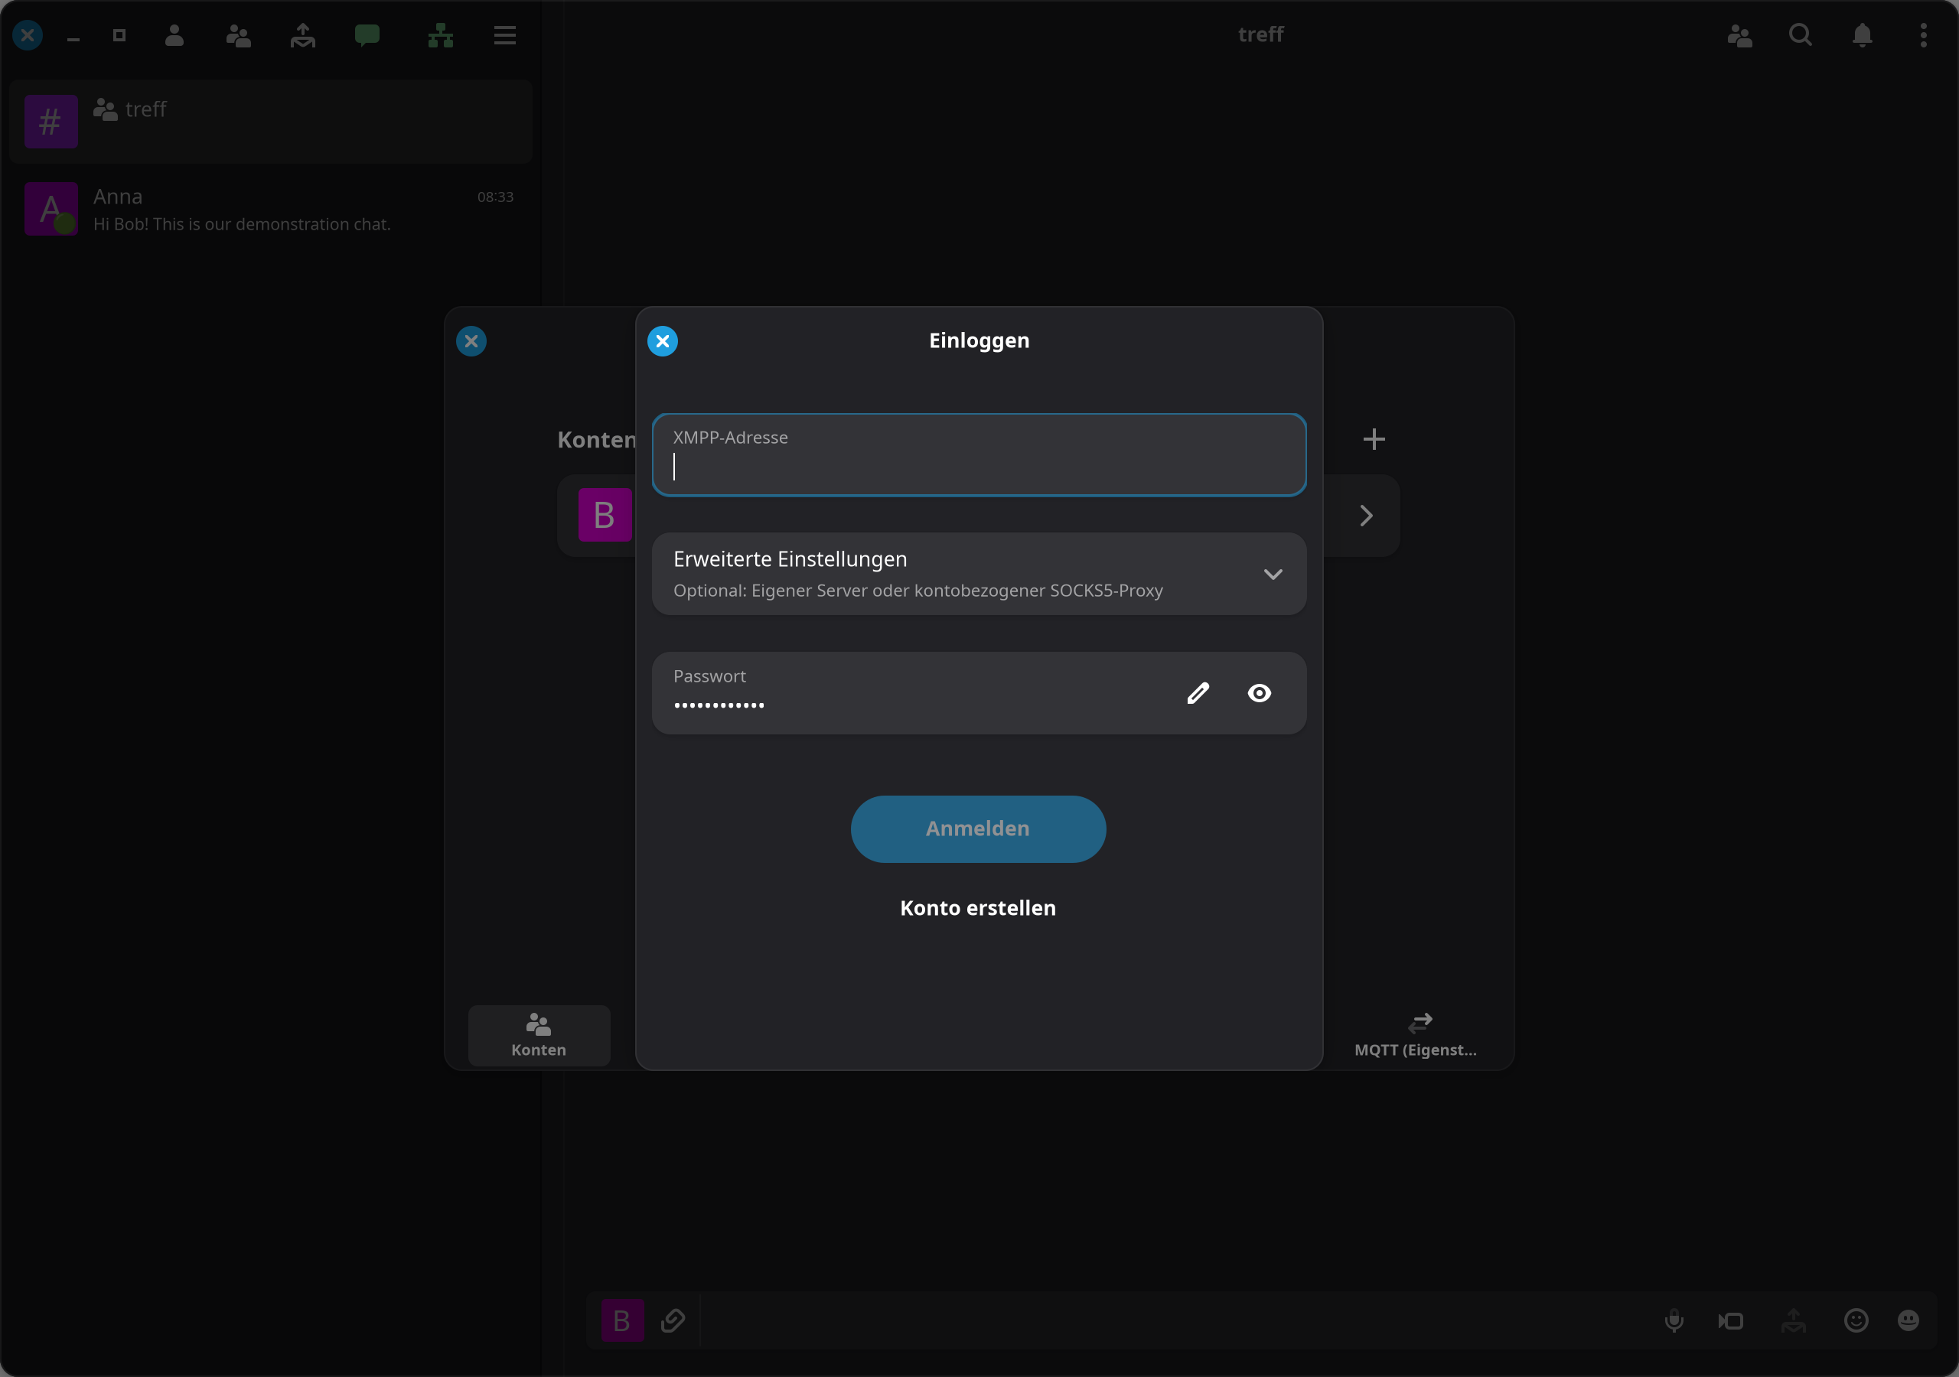Click the pencil edit icon in Passwort field
This screenshot has width=1959, height=1377.
[x=1198, y=693]
